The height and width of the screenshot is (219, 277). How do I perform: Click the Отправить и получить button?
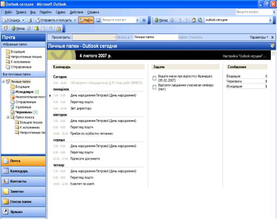pos(53,20)
